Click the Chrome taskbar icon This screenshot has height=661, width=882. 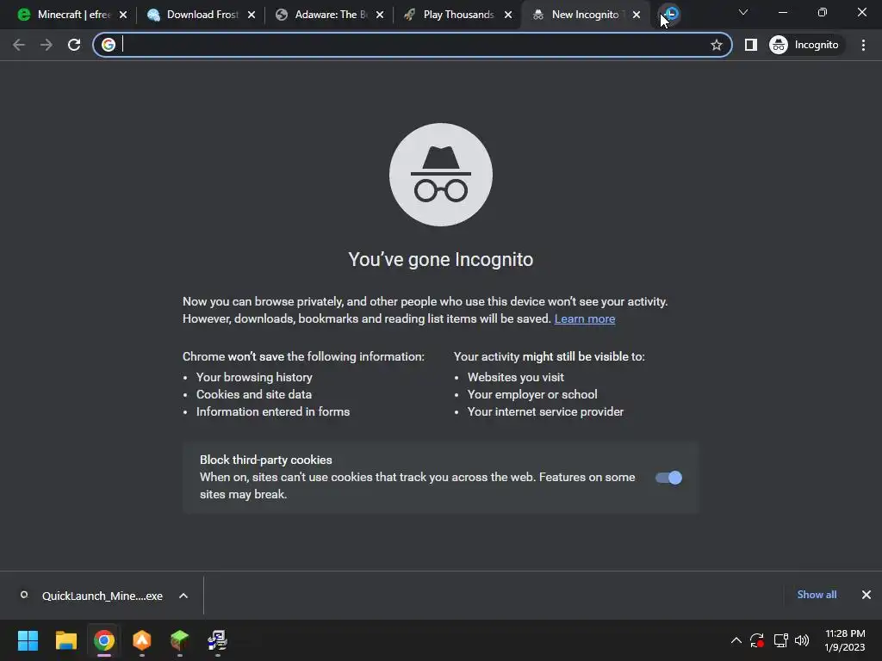(x=104, y=640)
